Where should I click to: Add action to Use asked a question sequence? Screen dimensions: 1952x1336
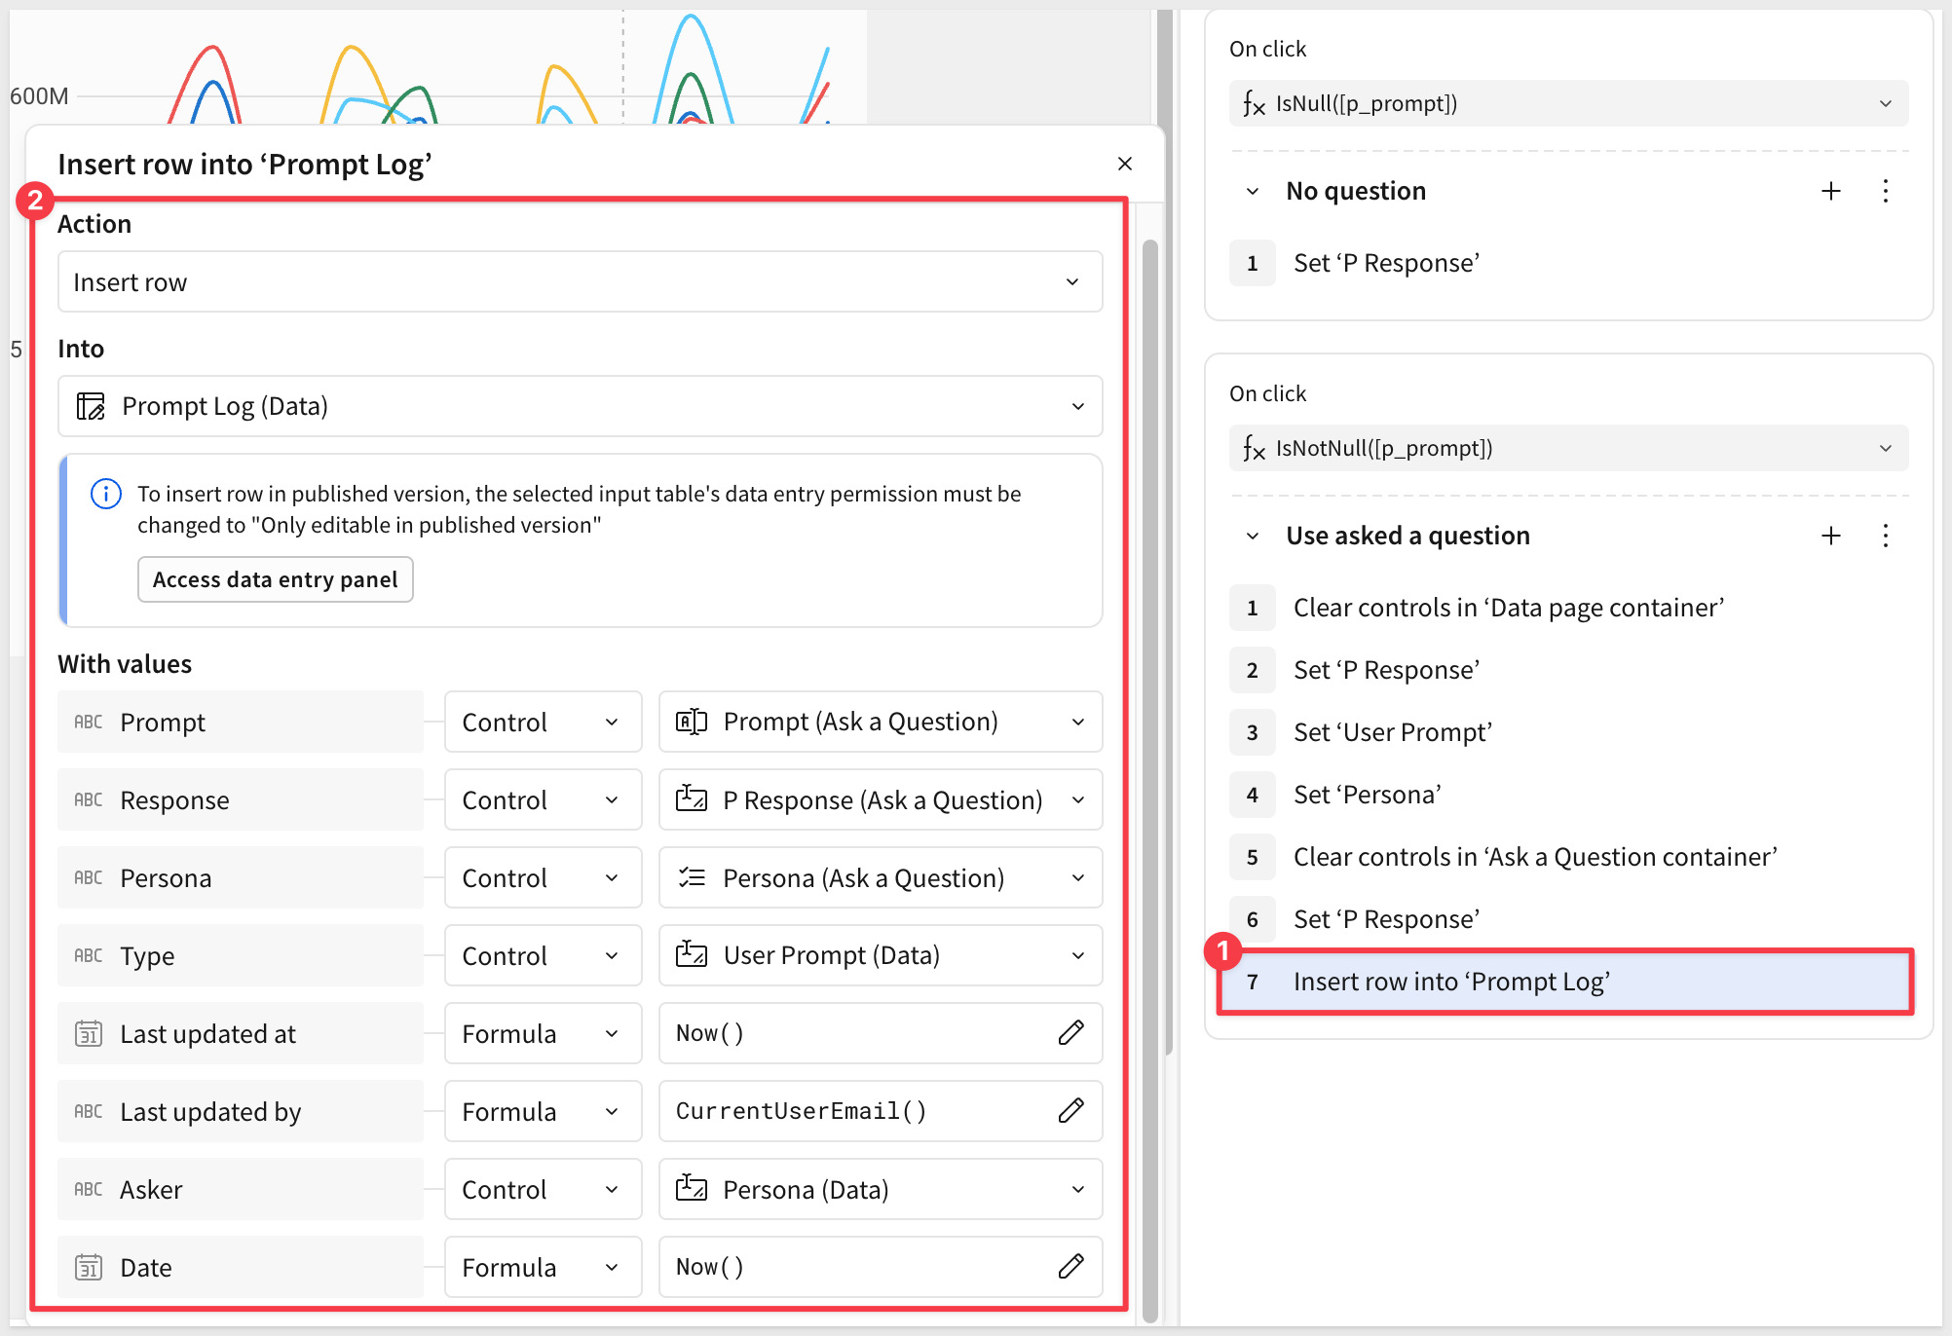point(1831,536)
